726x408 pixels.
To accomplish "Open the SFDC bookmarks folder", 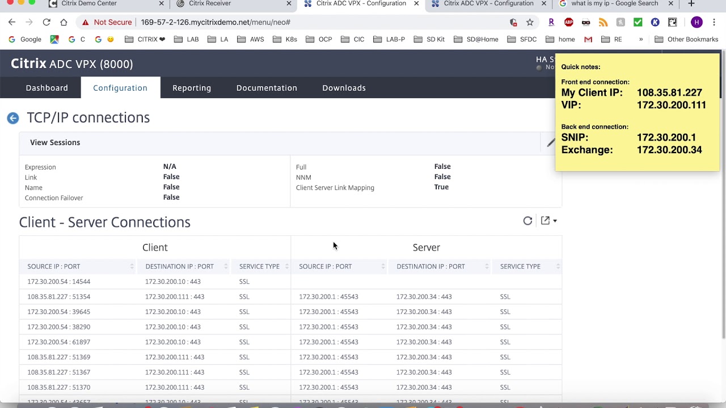I will pos(522,39).
